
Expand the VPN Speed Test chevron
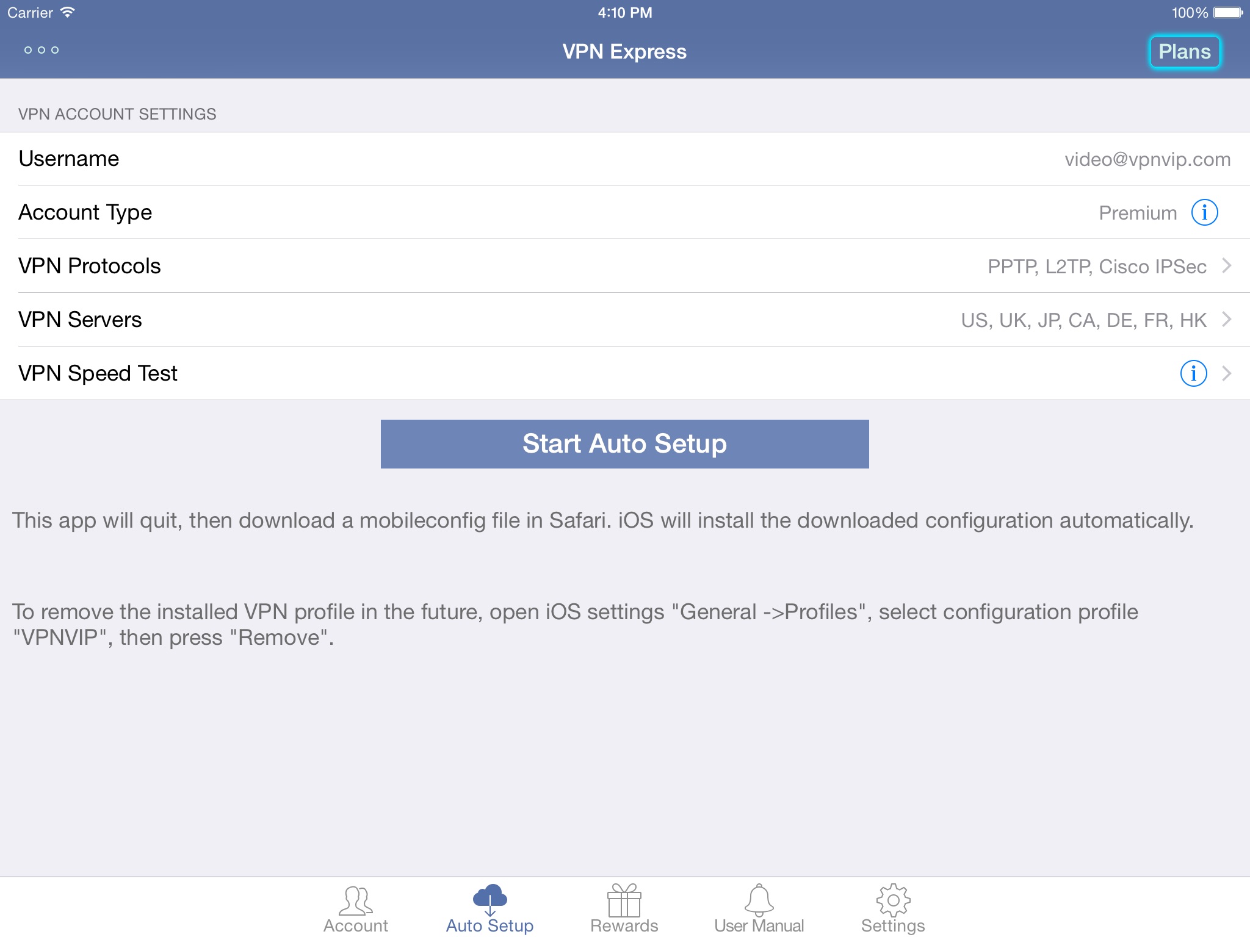[1227, 373]
